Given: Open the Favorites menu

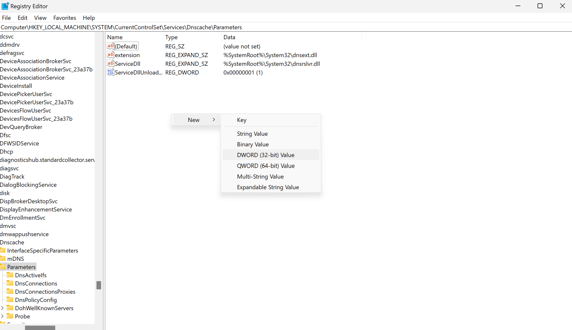Looking at the screenshot, I should (x=65, y=18).
